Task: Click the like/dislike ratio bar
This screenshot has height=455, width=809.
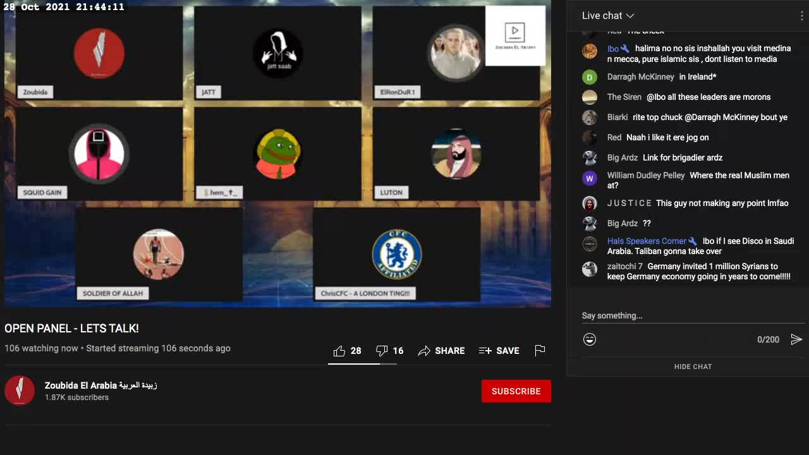Action: 362,364
